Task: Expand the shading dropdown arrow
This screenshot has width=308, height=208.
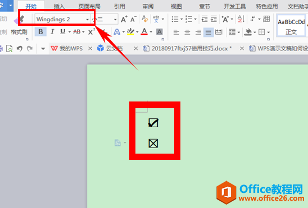Action: coord(255,32)
